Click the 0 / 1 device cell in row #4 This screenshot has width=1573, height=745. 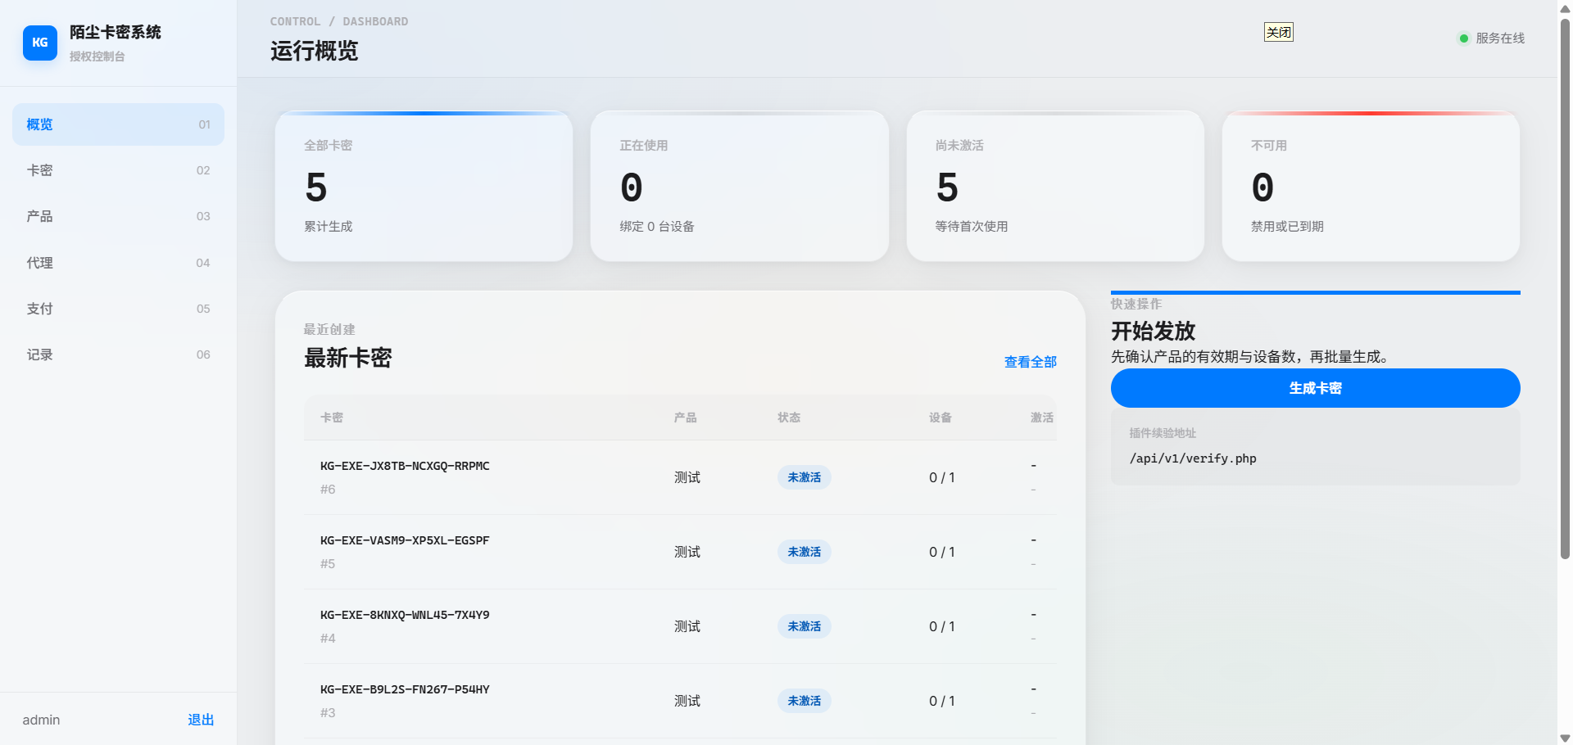pos(942,626)
